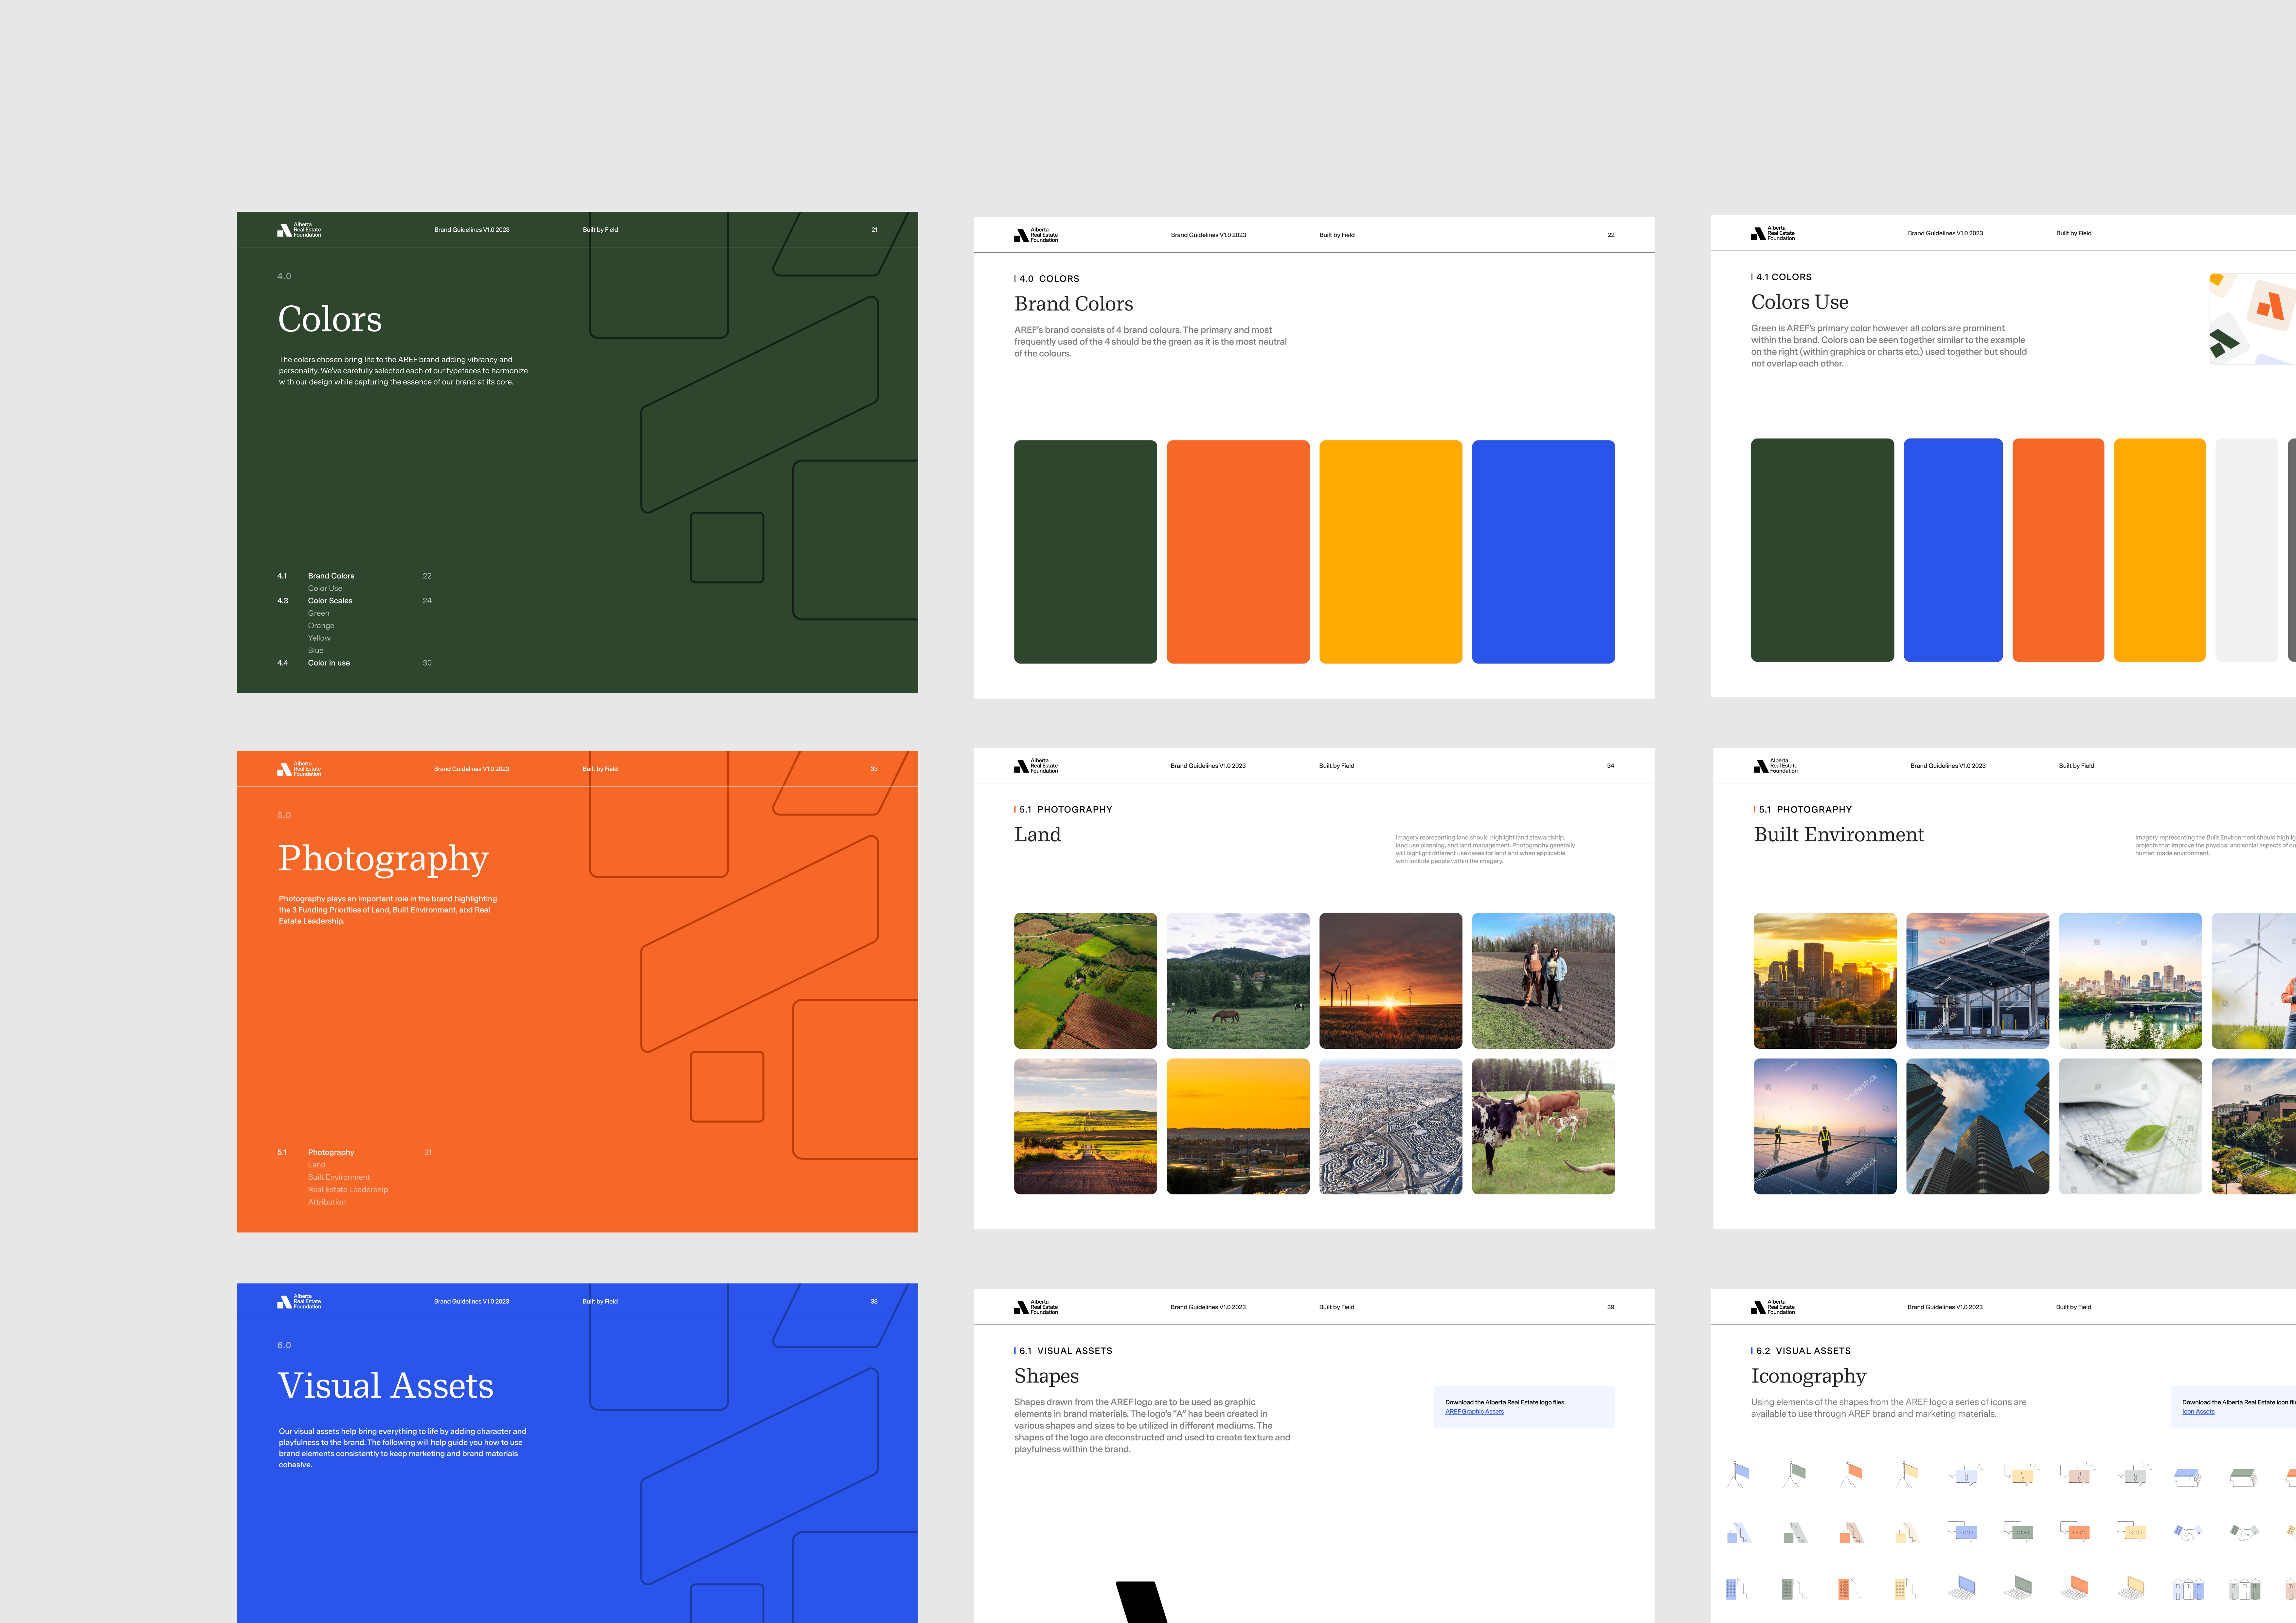Click the Colors Use logo example graphic
Screen dimensions: 2296x1623
point(2252,319)
